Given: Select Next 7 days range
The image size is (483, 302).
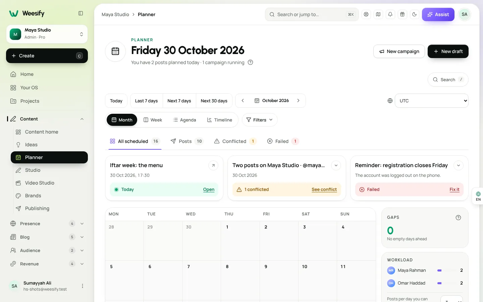Looking at the screenshot, I should click(x=179, y=101).
